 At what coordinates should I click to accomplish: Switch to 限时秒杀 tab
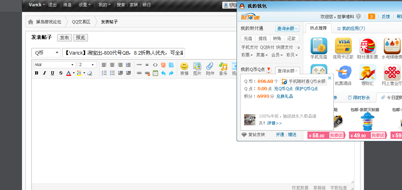tap(359, 97)
